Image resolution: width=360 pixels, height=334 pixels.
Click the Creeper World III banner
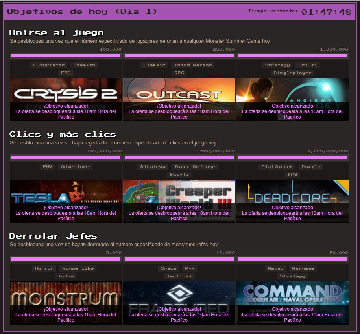(179, 201)
